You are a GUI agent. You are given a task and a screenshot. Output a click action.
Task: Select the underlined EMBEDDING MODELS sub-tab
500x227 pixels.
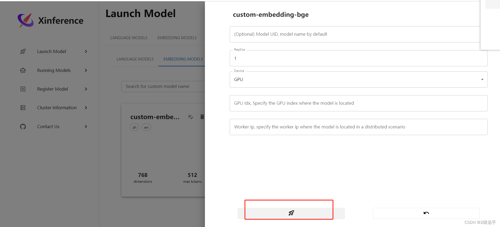click(183, 59)
